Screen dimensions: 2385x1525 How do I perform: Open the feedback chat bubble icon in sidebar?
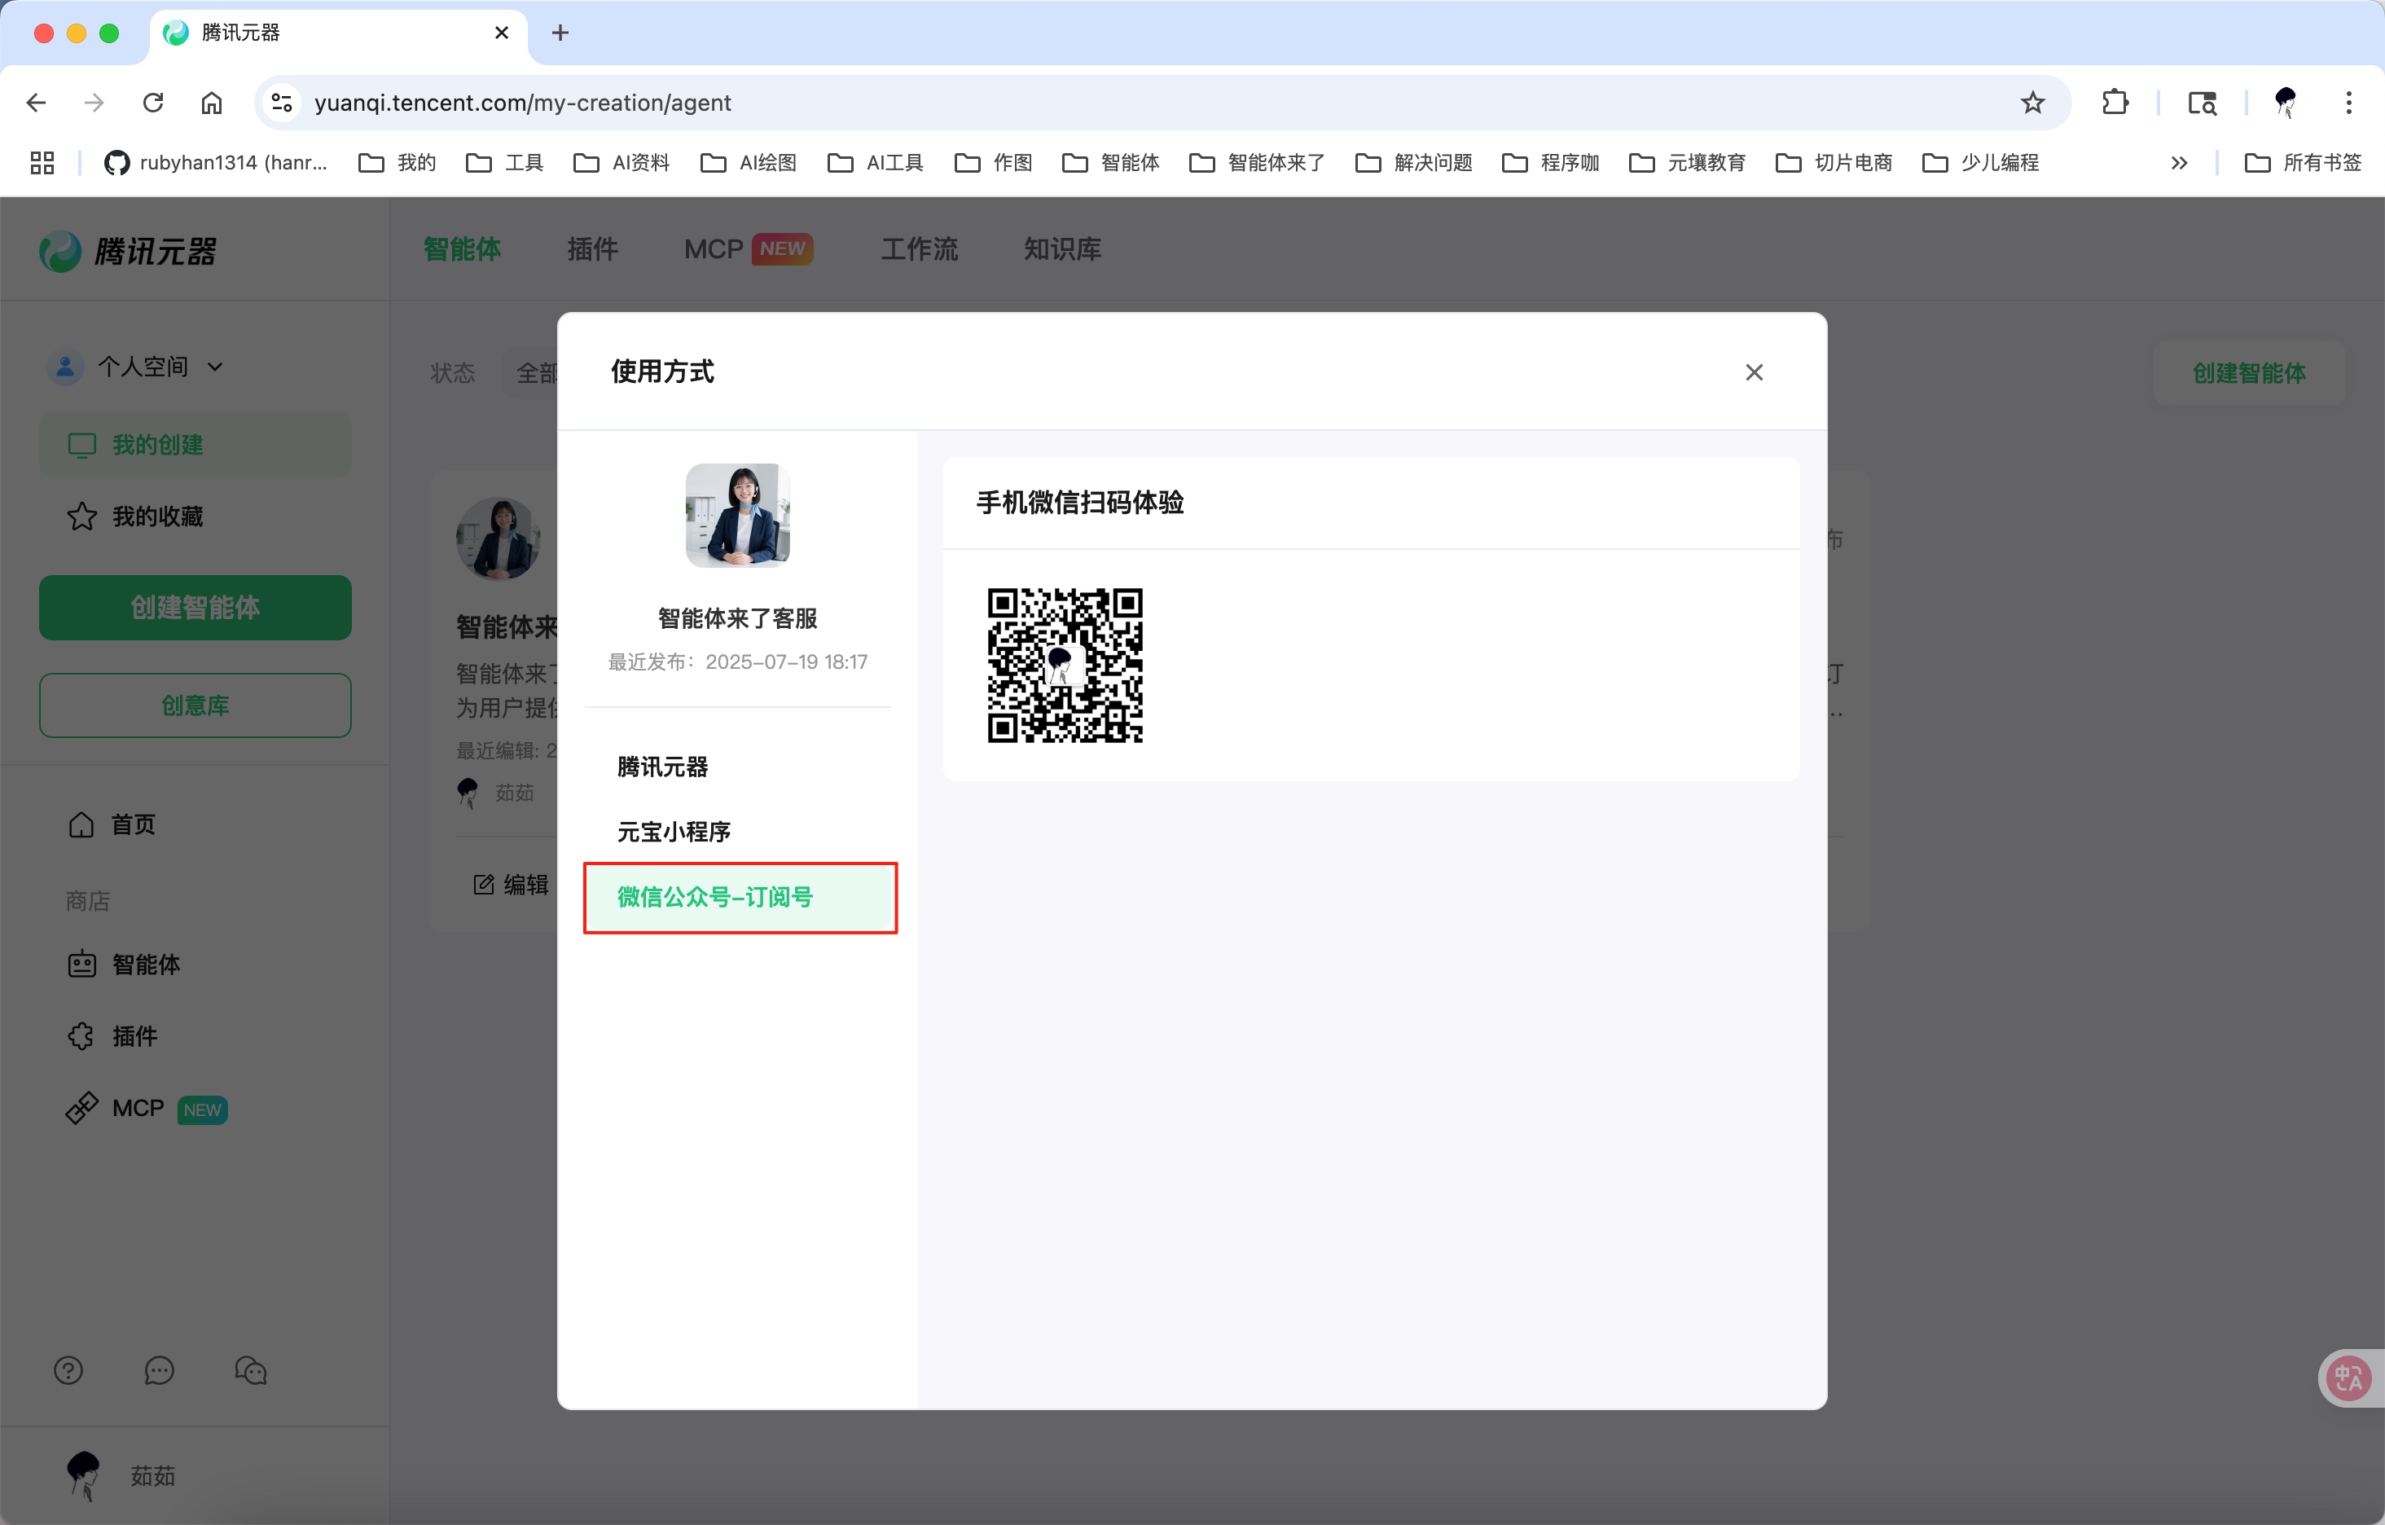159,1370
